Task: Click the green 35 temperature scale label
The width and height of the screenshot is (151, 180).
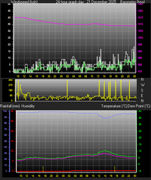Action: (x=140, y=118)
